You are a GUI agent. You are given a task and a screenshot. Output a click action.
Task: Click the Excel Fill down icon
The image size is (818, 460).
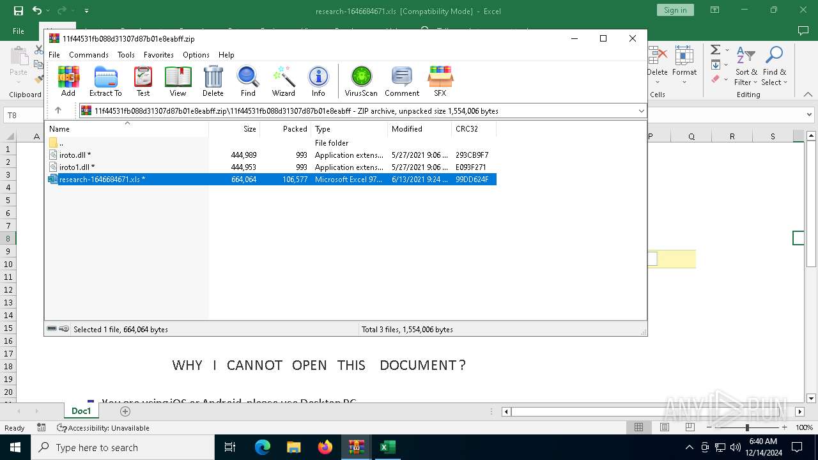pyautogui.click(x=716, y=65)
